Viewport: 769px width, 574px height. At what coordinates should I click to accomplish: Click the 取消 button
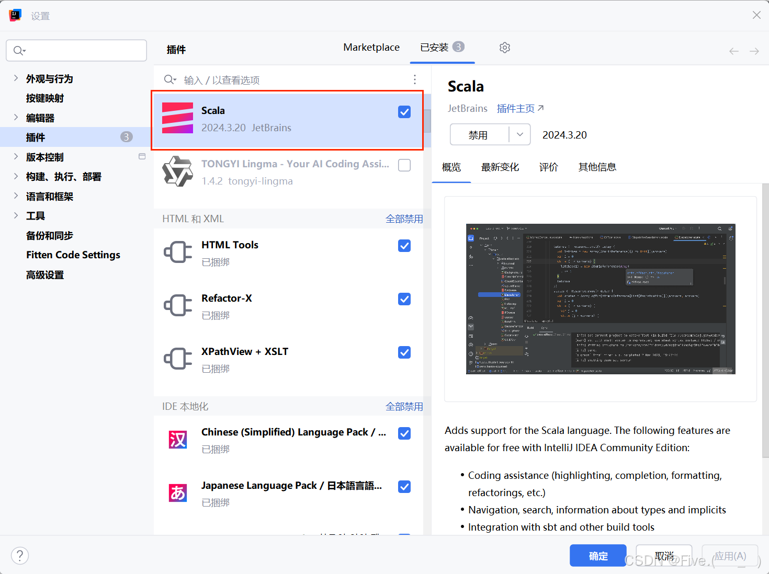click(x=664, y=556)
